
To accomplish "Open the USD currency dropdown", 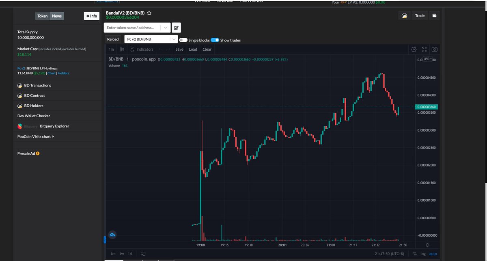I will click(428, 60).
